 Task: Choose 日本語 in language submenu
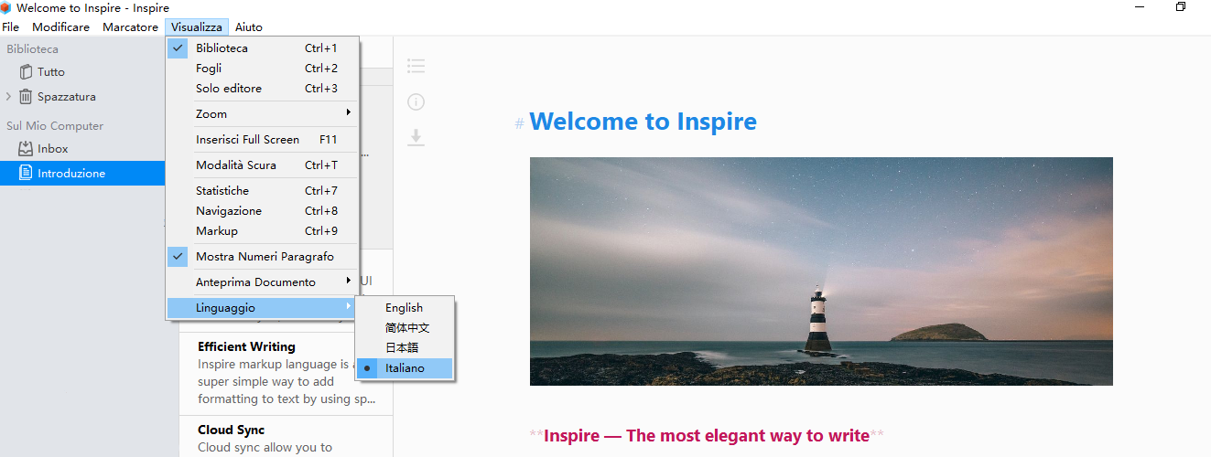coord(405,347)
